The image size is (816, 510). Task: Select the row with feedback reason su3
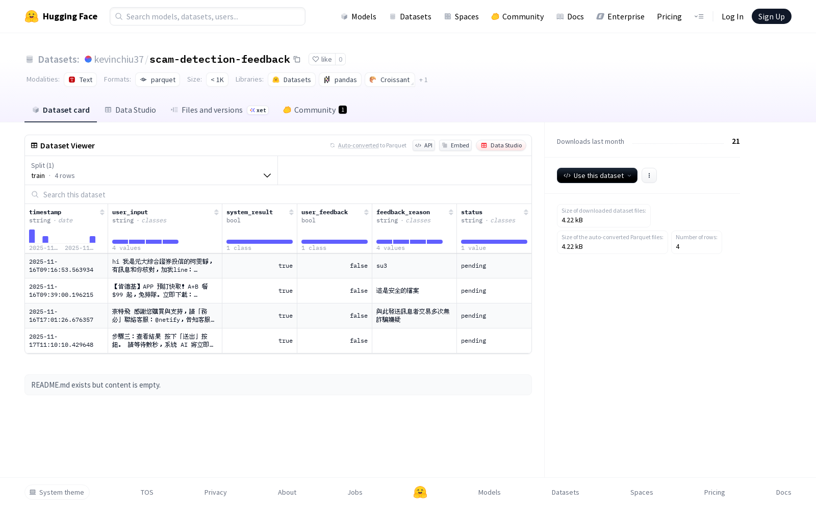click(x=278, y=266)
